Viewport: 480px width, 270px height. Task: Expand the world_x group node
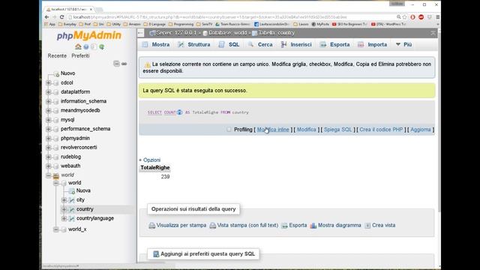click(56, 229)
